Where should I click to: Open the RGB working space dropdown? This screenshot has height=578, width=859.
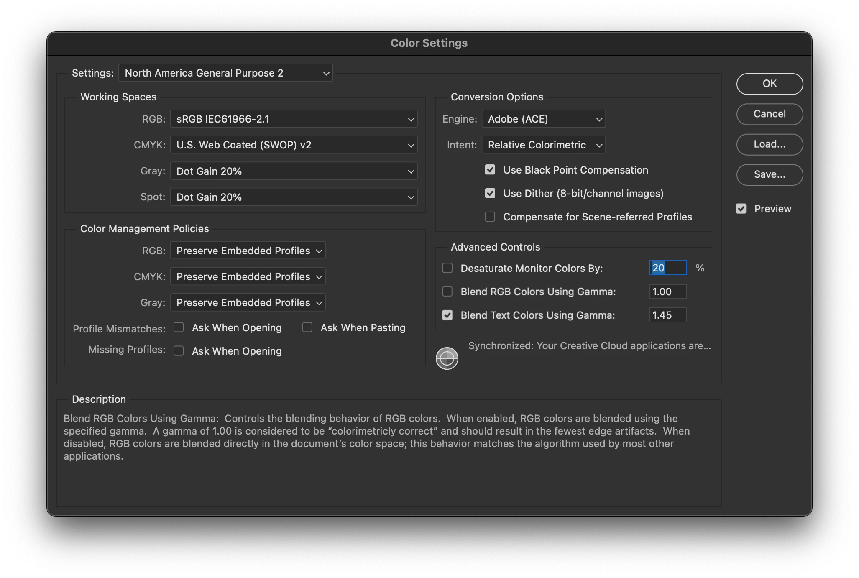pos(294,119)
